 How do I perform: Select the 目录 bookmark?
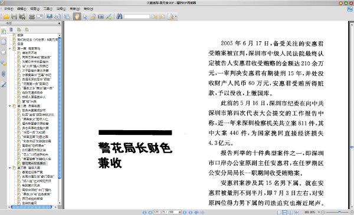[20, 44]
